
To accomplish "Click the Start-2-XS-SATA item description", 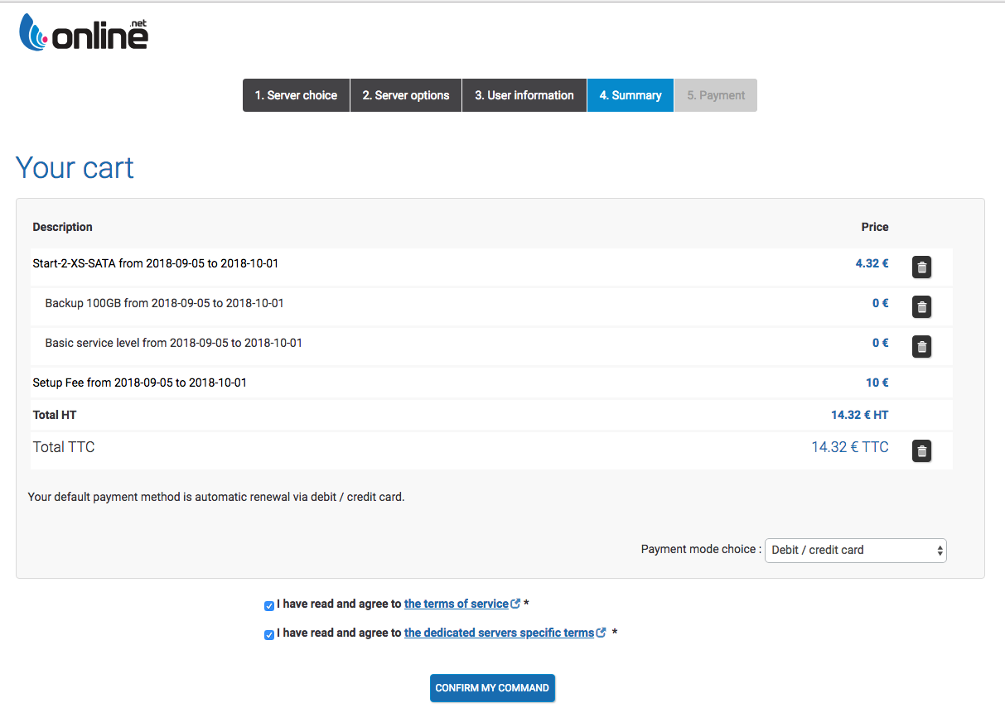I will click(x=156, y=263).
